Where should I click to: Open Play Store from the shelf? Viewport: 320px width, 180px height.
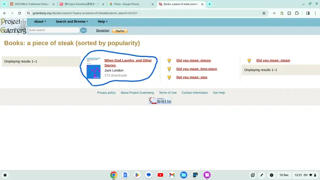click(x=137, y=175)
